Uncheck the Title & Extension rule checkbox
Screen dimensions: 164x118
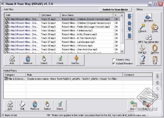tap(6, 79)
